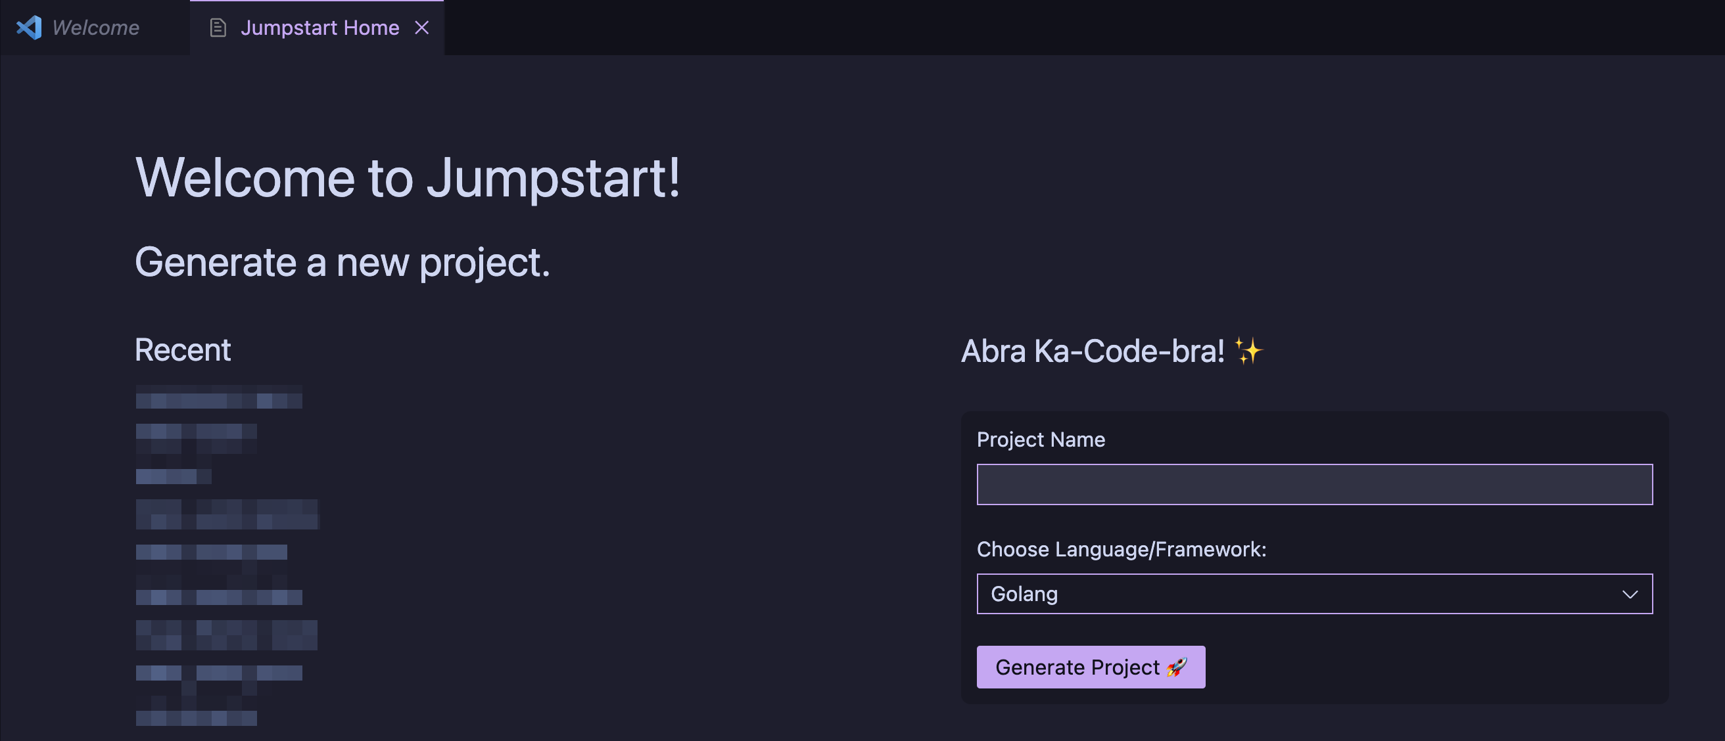1725x741 pixels.
Task: Click the Recent section heading
Action: [182, 350]
